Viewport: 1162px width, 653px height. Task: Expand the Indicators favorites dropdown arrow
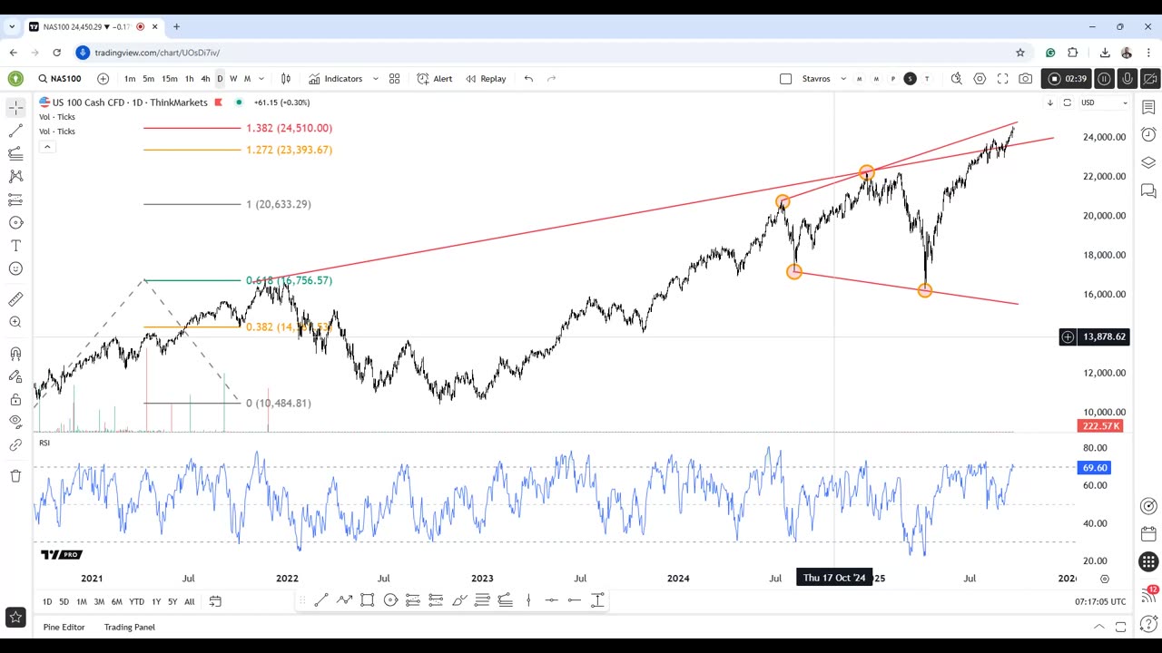pyautogui.click(x=376, y=79)
